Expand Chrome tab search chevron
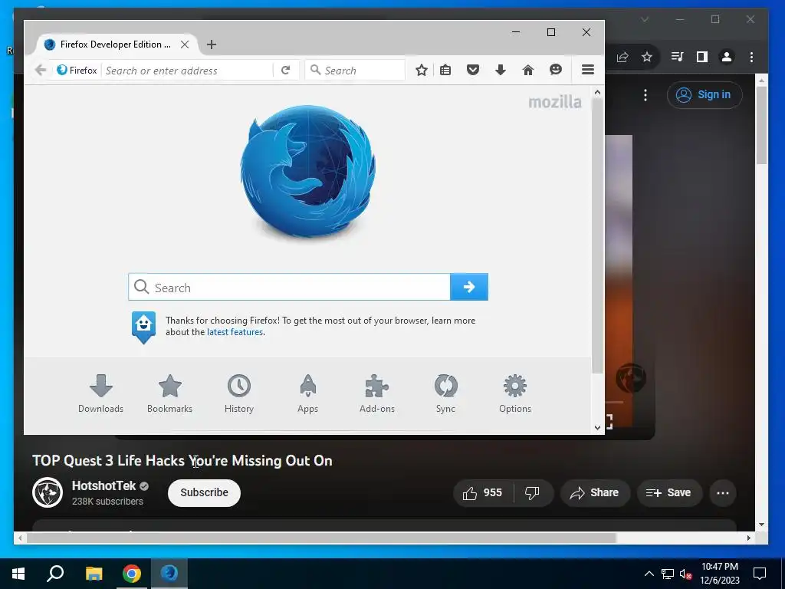This screenshot has width=785, height=589. point(645,19)
